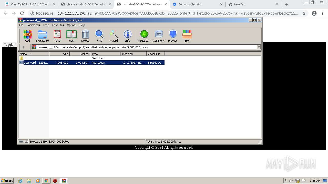
Task: Show hidden tray icons arrow
Action: [x=286, y=181]
